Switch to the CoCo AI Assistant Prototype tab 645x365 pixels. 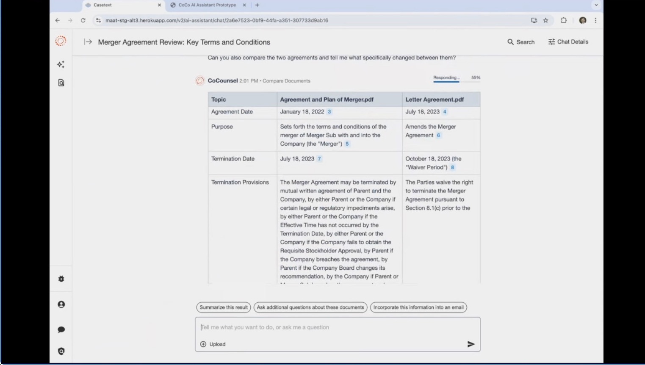click(207, 5)
